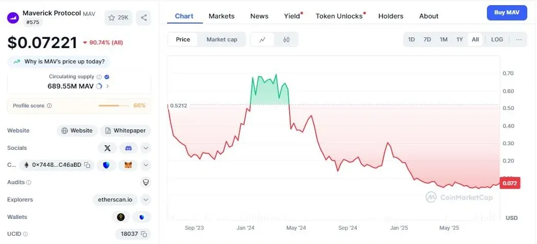Click the USD currency label on chart
The image size is (537, 244).
tap(511, 218)
